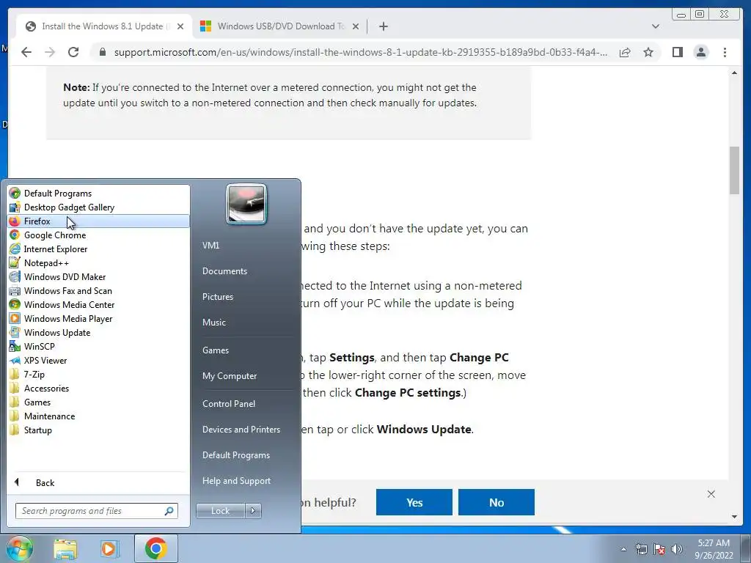The image size is (751, 563).
Task: Open Documents from the Start menu
Action: click(224, 271)
